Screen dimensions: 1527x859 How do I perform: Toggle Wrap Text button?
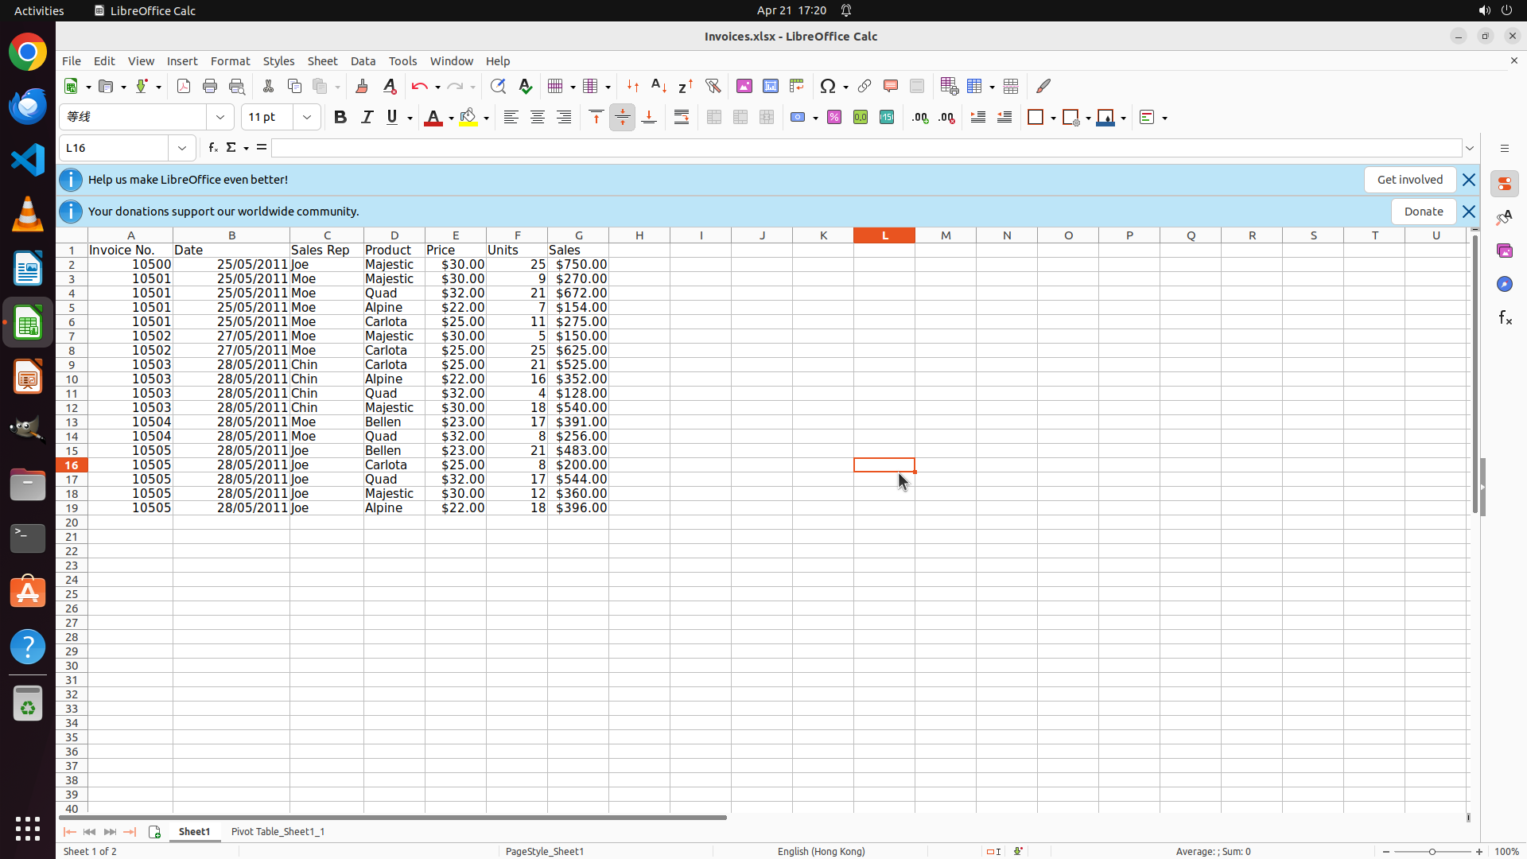682,118
